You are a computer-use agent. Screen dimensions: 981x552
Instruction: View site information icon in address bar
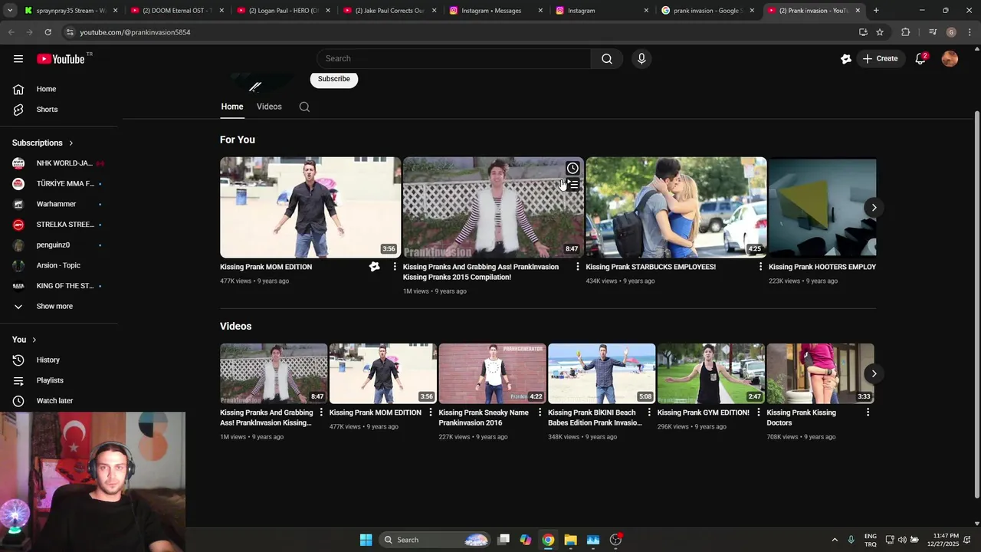pyautogui.click(x=70, y=32)
